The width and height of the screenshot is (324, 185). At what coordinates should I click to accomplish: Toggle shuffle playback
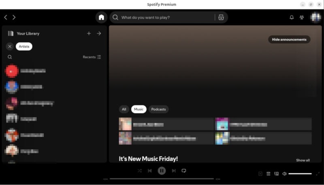(140, 171)
